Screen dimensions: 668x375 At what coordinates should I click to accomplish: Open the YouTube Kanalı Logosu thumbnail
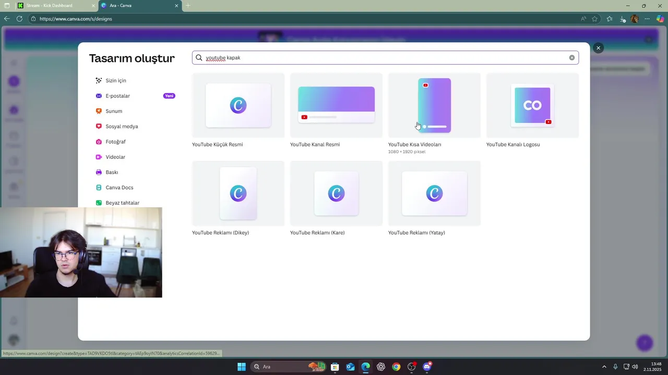click(532, 105)
